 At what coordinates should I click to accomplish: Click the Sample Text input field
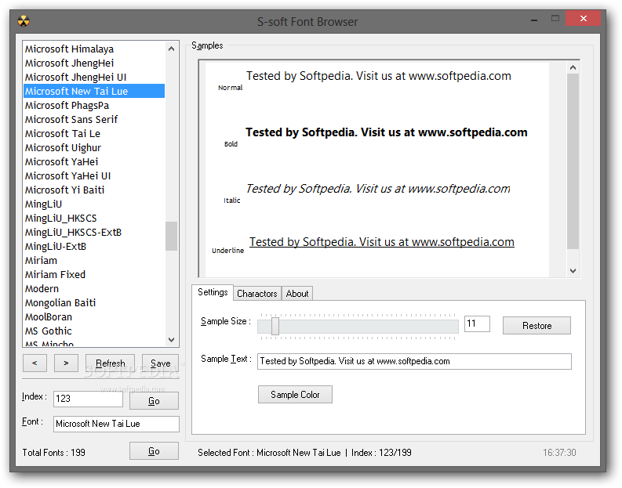pos(414,361)
